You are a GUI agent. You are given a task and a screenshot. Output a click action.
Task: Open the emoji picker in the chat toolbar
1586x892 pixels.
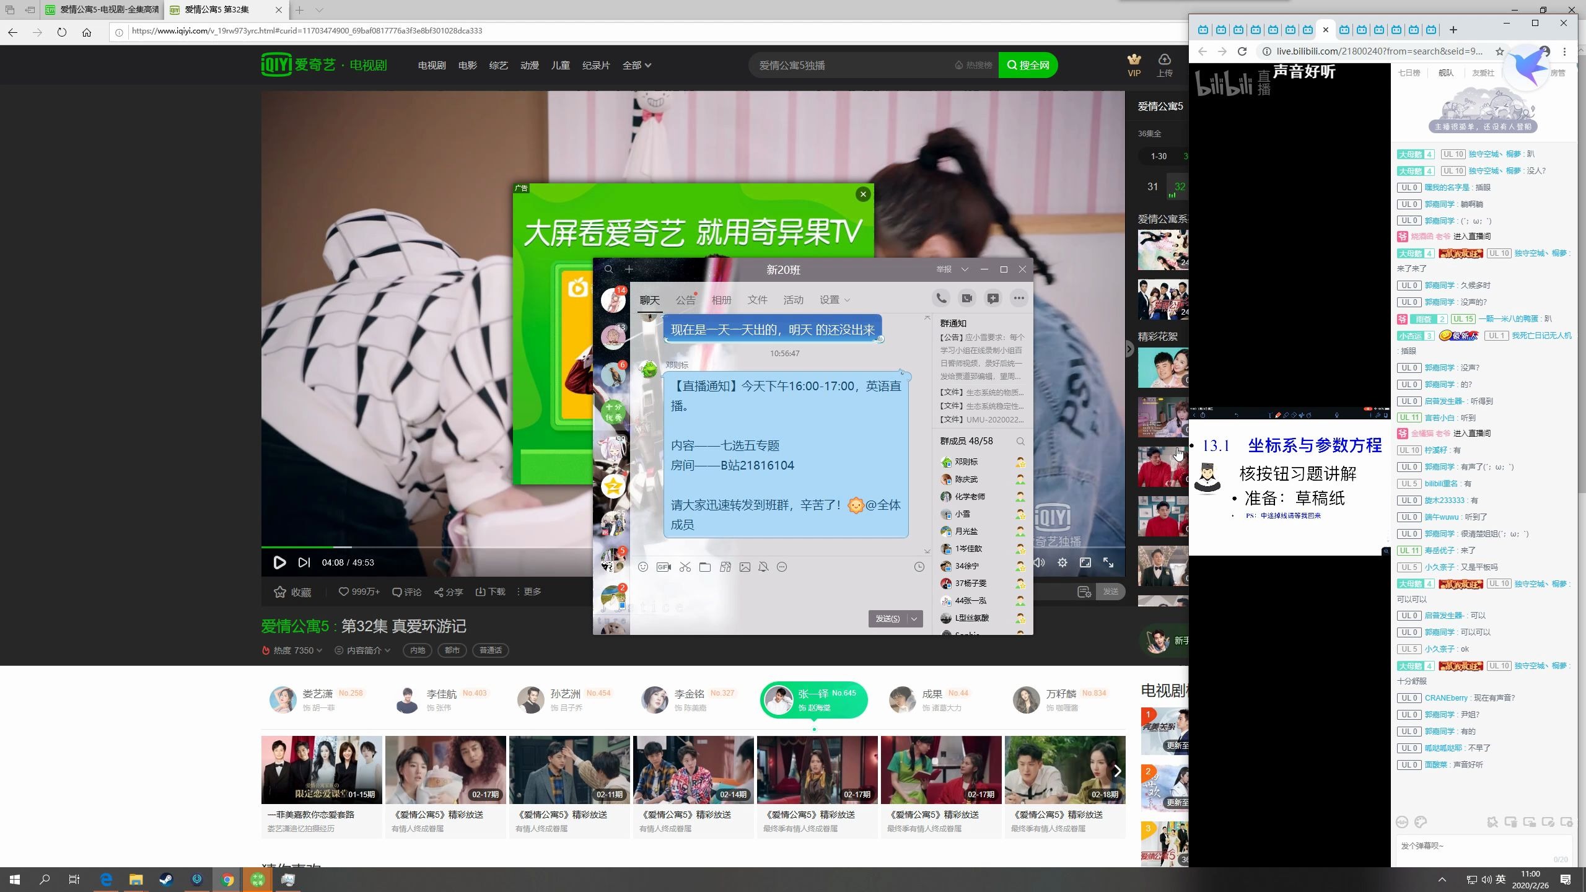click(x=644, y=567)
